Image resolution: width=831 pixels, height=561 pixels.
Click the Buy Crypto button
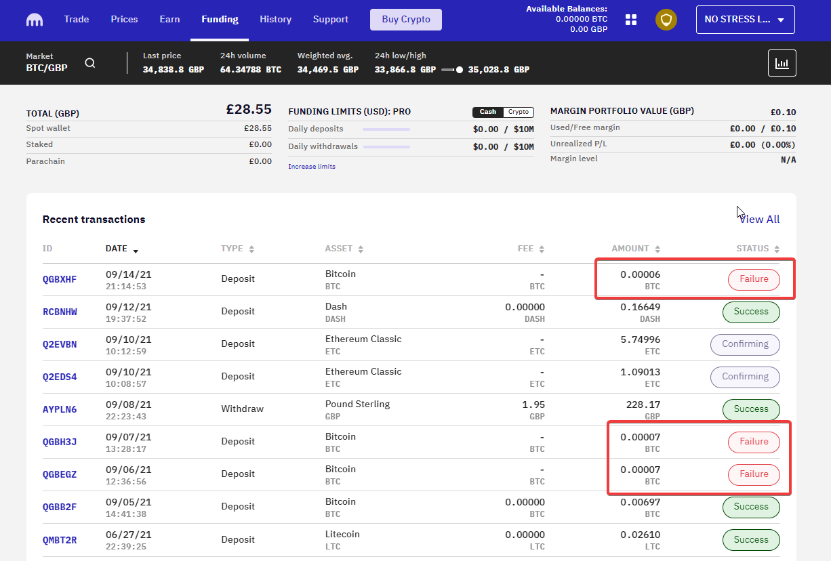(x=405, y=20)
